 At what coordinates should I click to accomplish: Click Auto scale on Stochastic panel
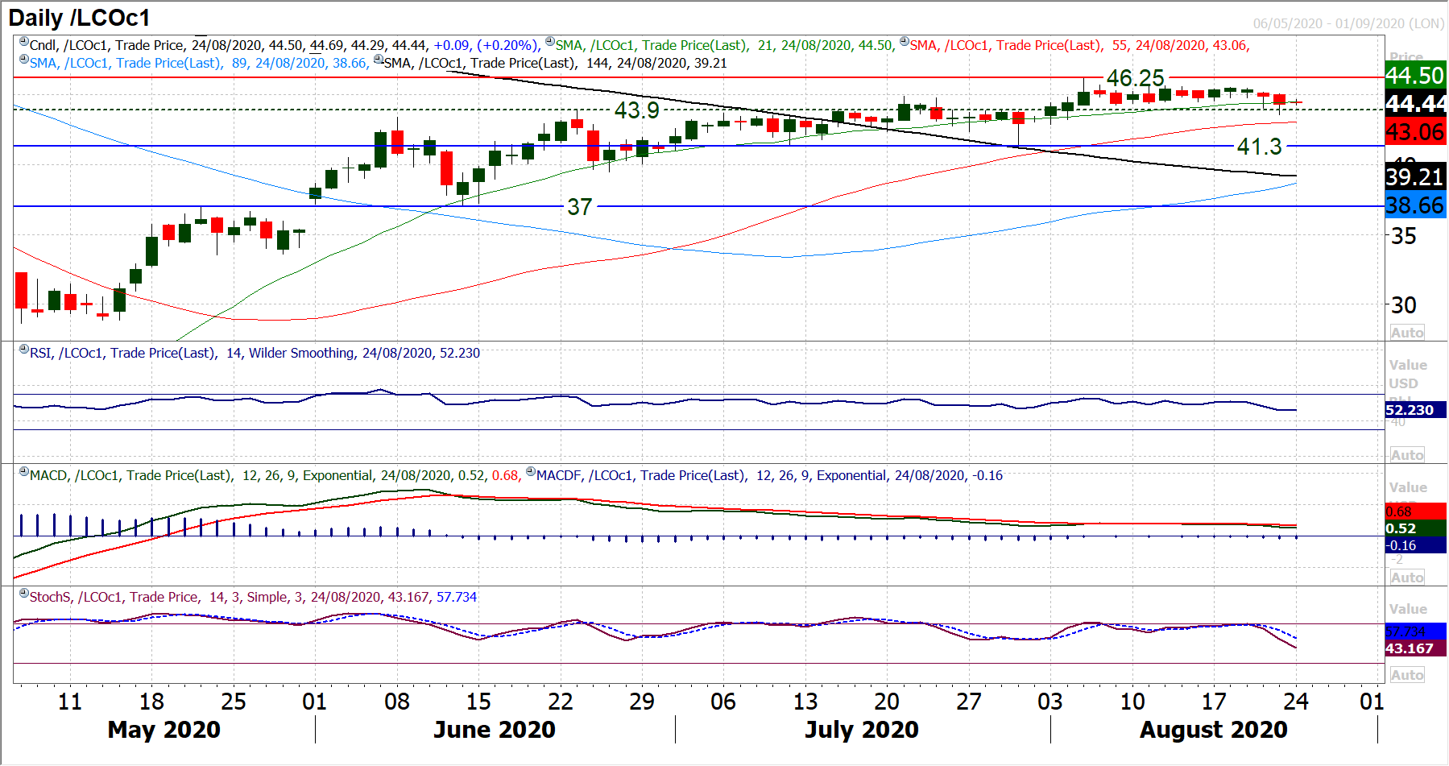[x=1407, y=675]
